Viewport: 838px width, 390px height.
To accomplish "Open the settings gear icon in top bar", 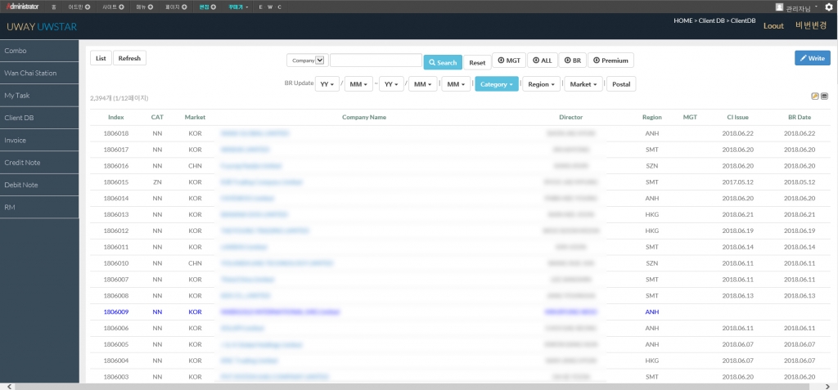I will coord(828,7).
